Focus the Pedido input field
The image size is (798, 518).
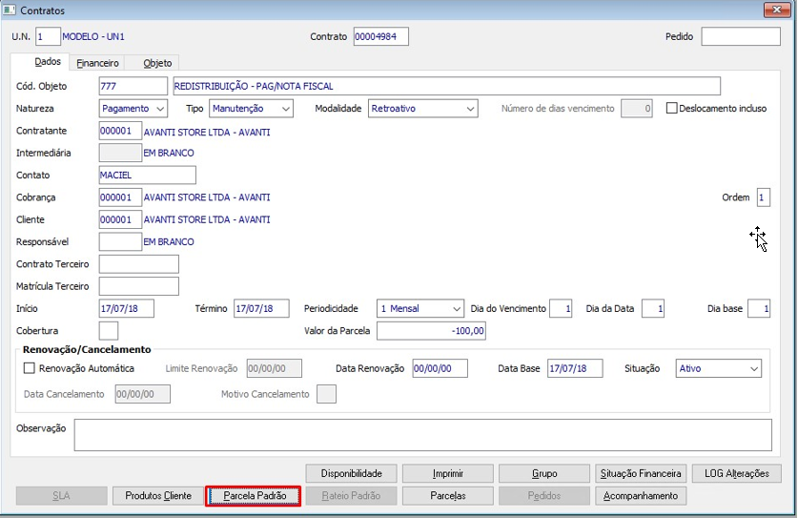point(741,36)
